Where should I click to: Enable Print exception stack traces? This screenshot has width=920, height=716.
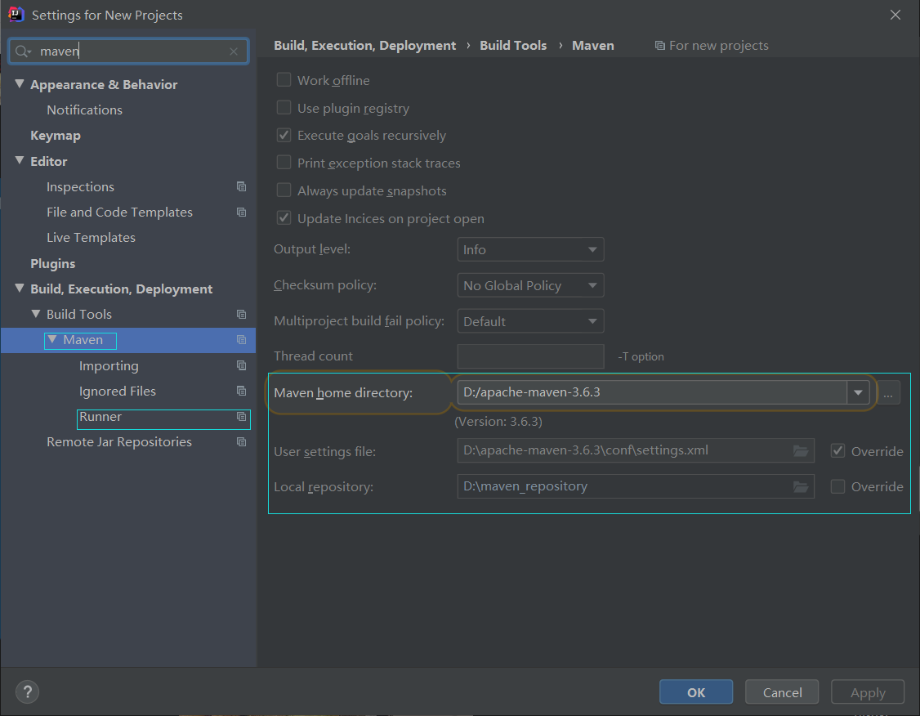(x=284, y=162)
